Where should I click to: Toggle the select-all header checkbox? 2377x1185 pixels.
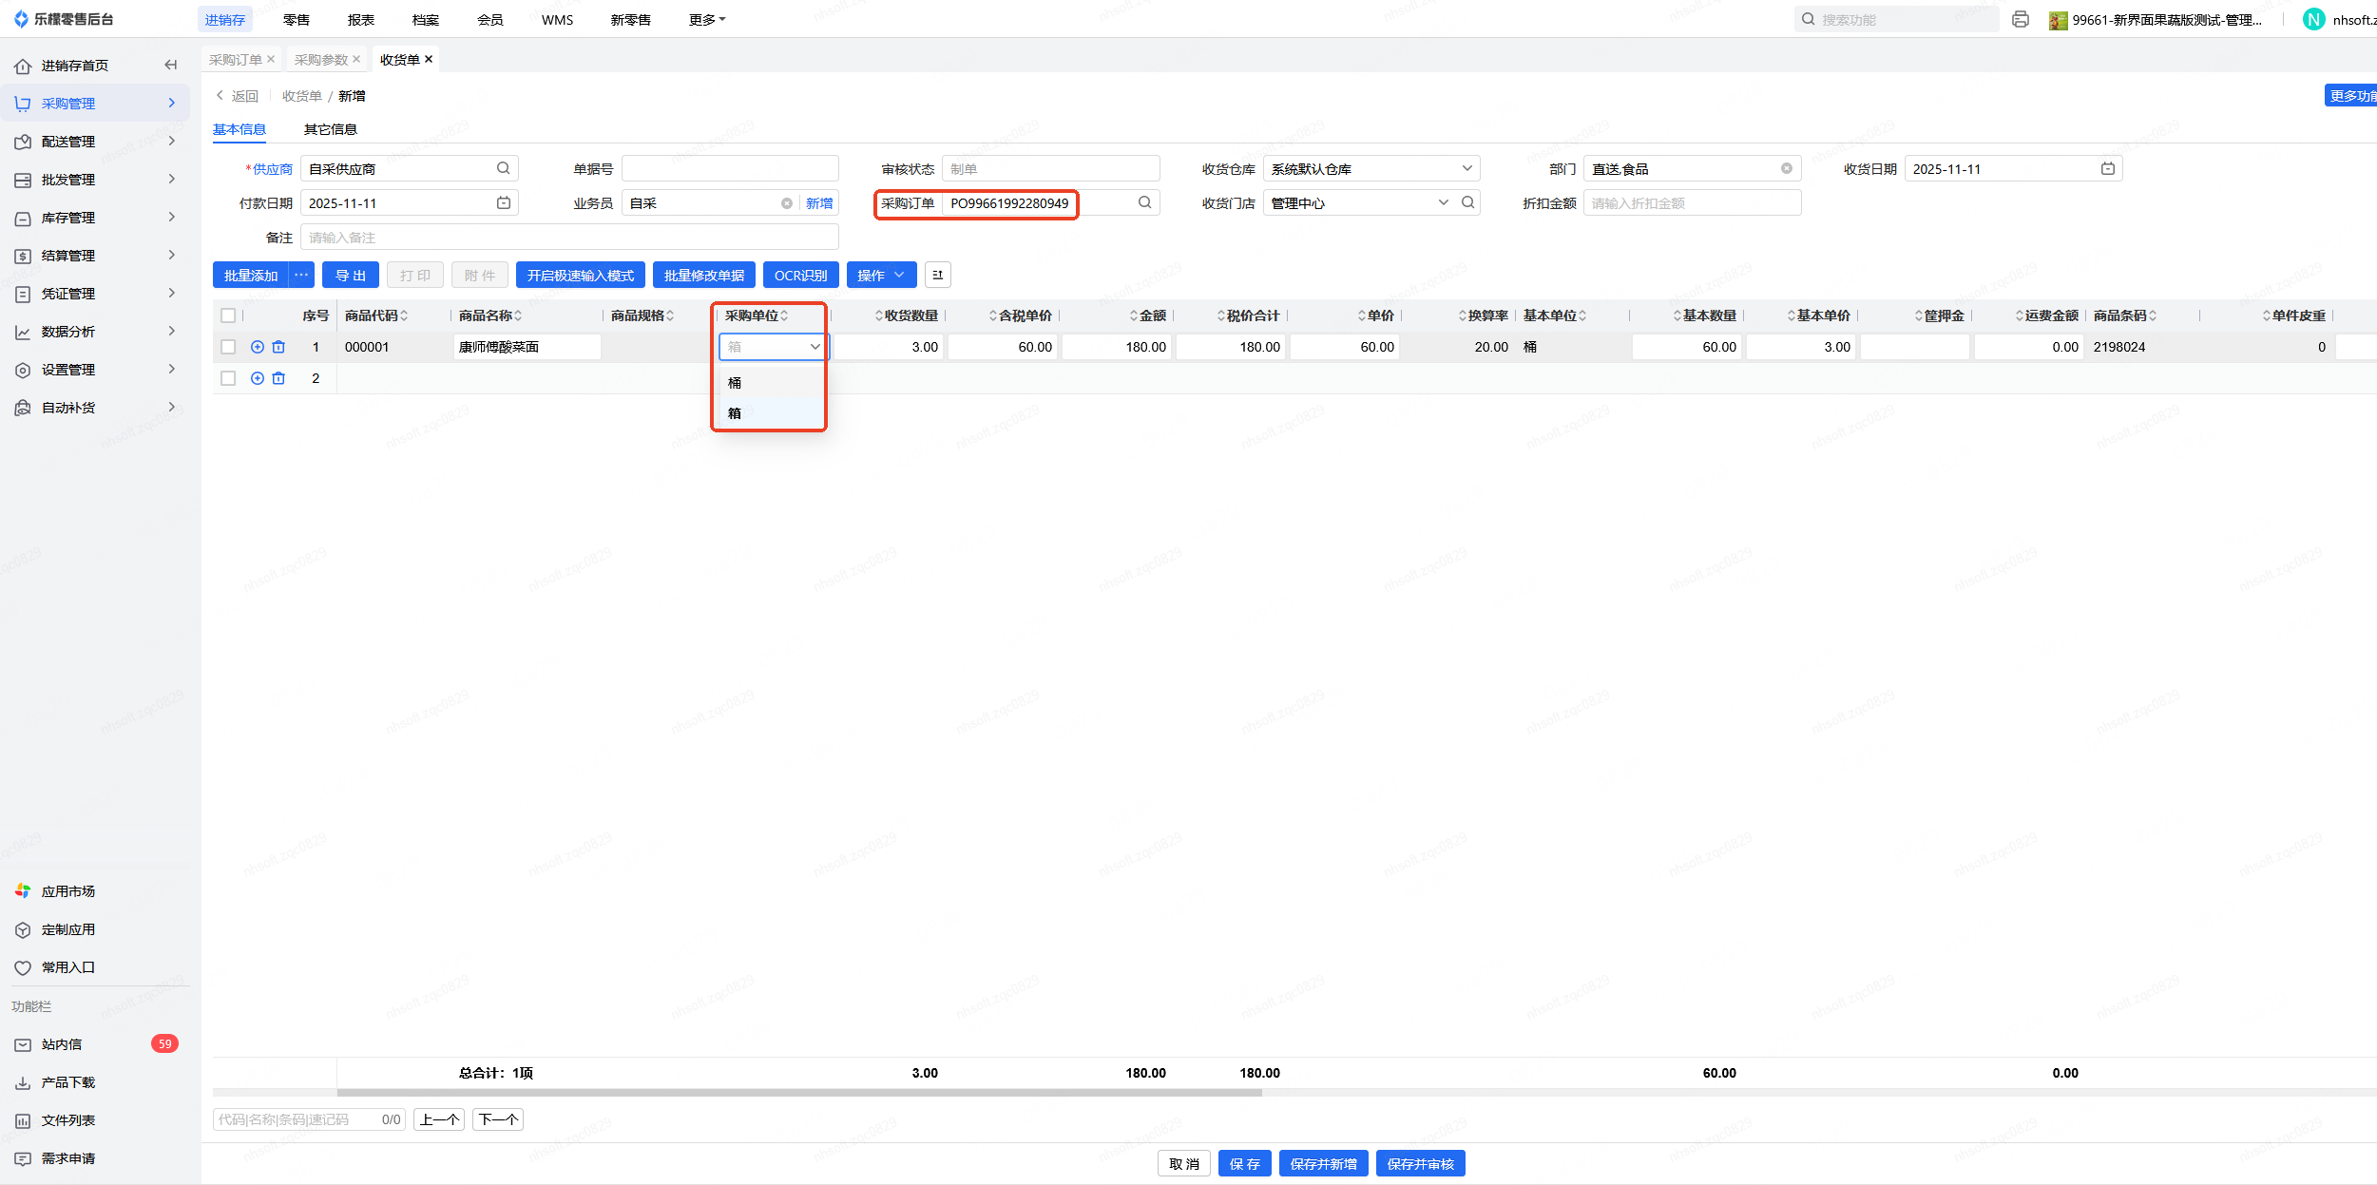(228, 315)
